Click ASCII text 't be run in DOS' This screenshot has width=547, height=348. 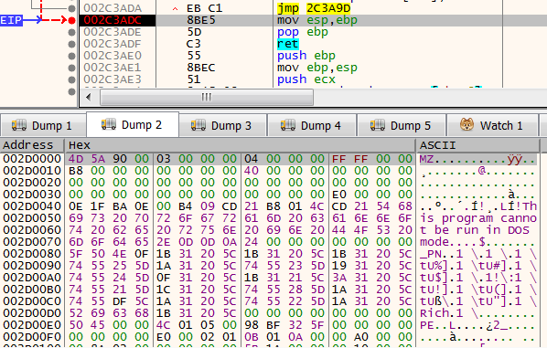pyautogui.click(x=475, y=230)
